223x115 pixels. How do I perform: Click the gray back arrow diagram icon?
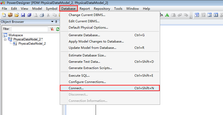[180, 15]
